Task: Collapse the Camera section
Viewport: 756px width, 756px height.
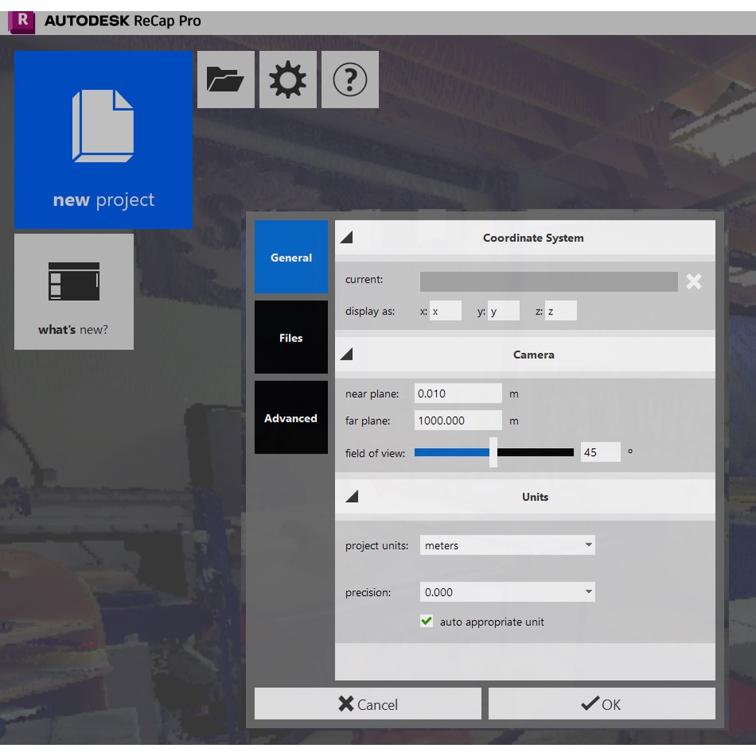Action: (347, 355)
